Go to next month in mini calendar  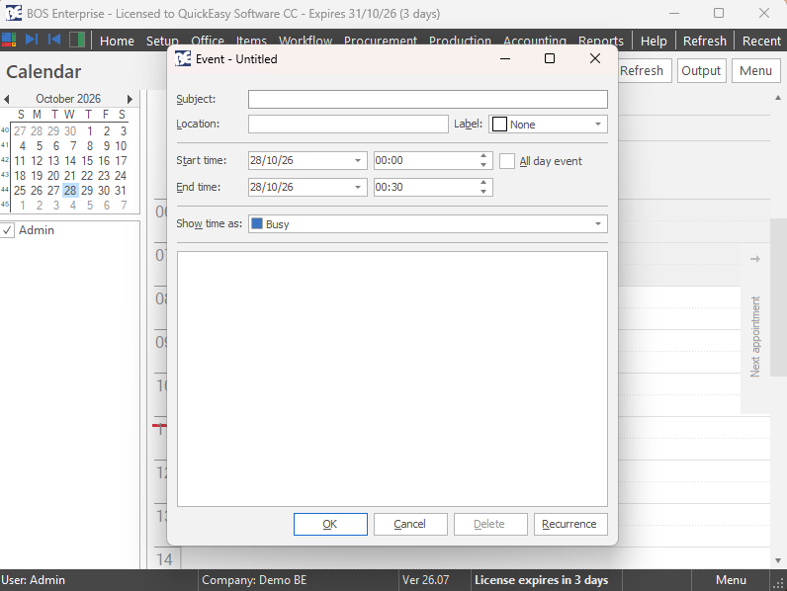[x=130, y=99]
